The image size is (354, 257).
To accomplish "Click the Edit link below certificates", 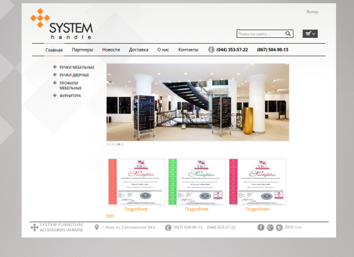I will point(110,216).
